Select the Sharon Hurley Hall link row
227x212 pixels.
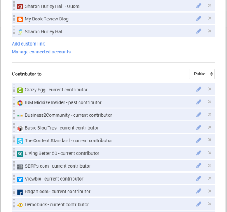tap(113, 31)
